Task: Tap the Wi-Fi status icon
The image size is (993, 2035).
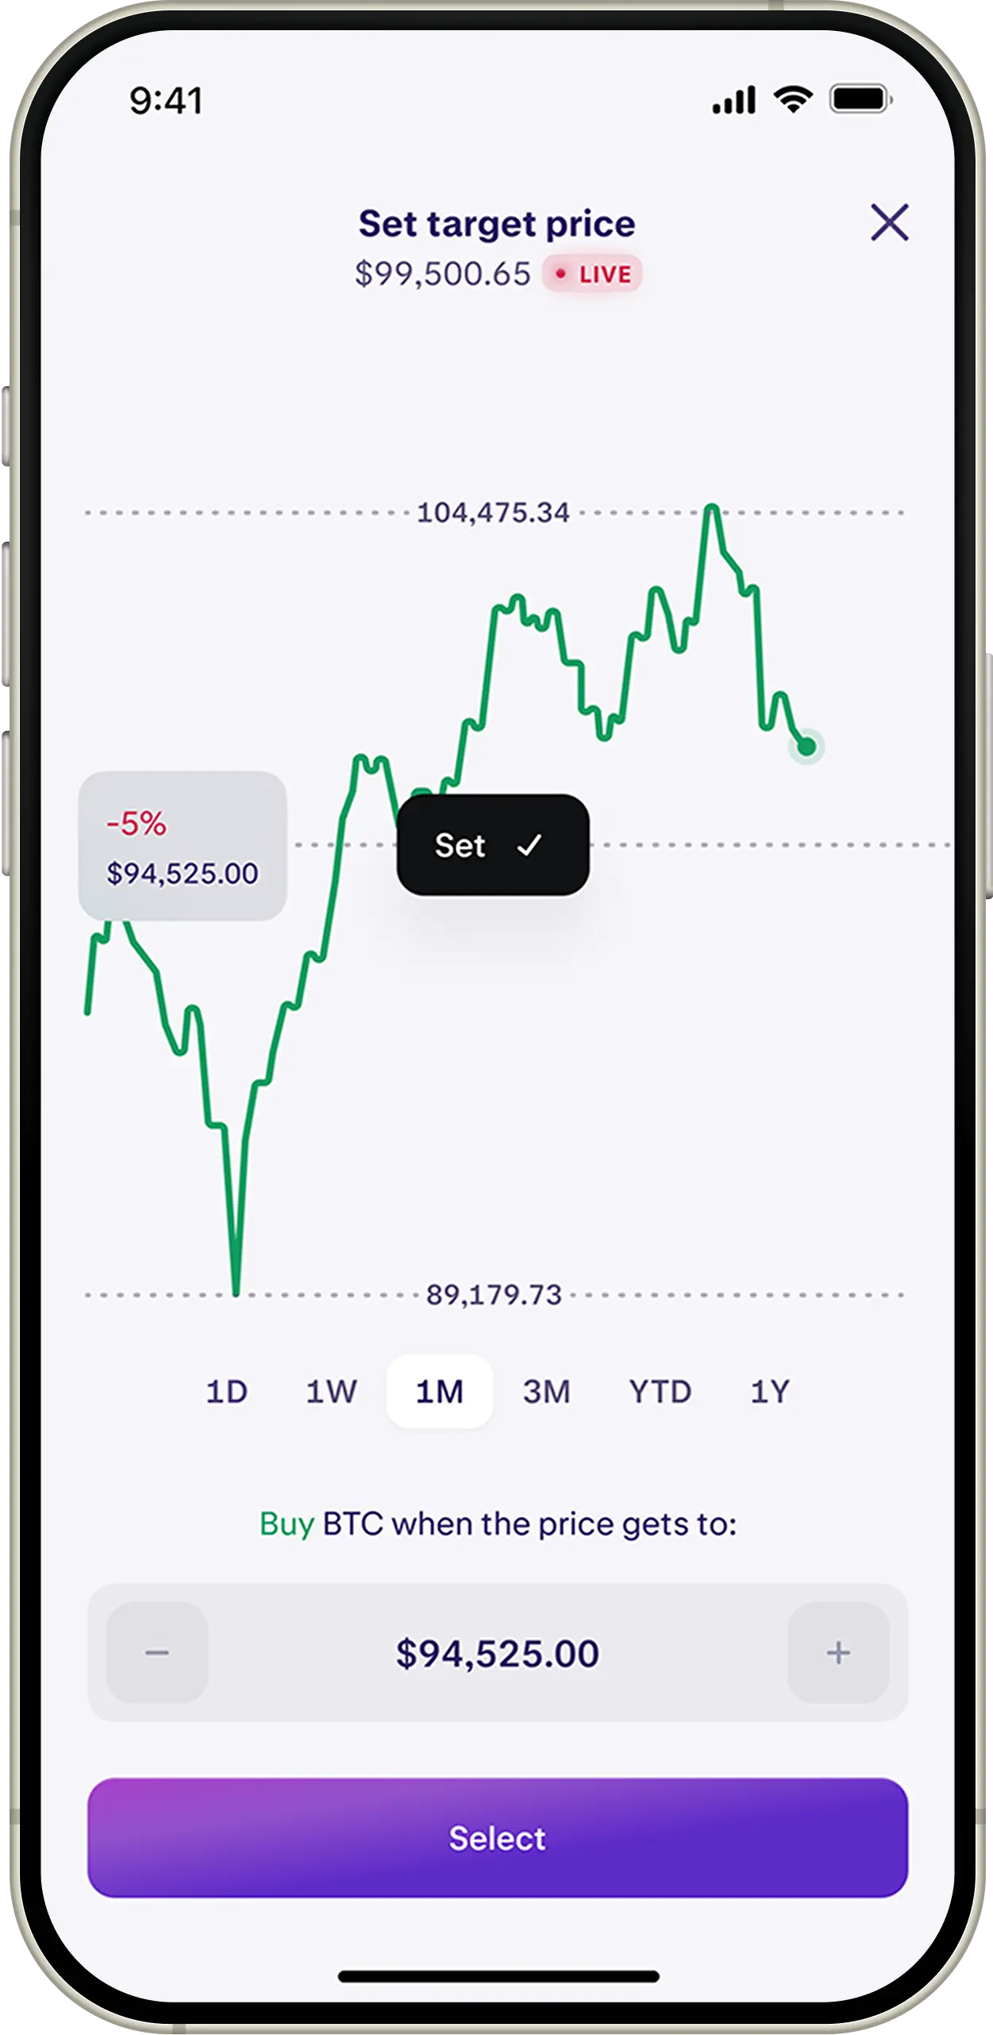Action: point(793,100)
